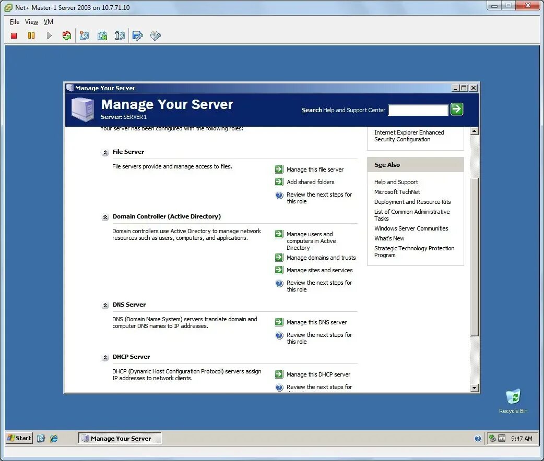This screenshot has height=461, width=544.
Task: Click the Manage this DNS server link
Action: tap(316, 322)
